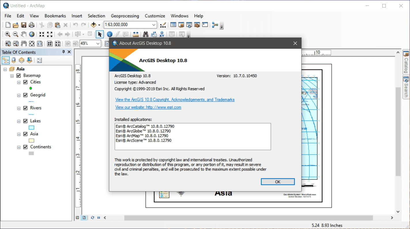Click OK in About dialog
Viewport: 410px width, 229px height.
coord(278,182)
